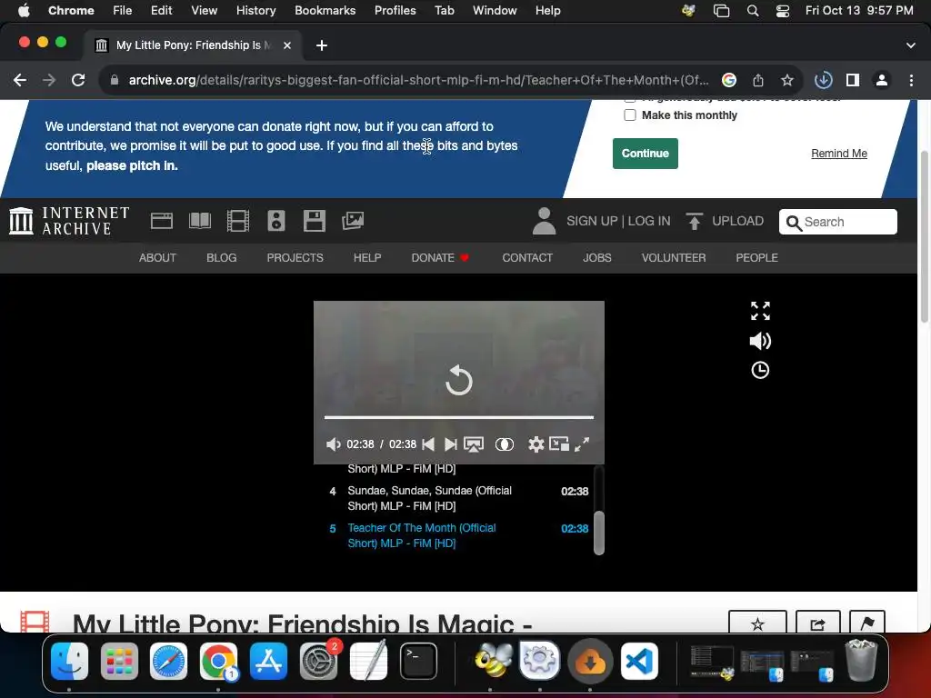
Task: Click the replay icon on the video
Action: [x=458, y=381]
